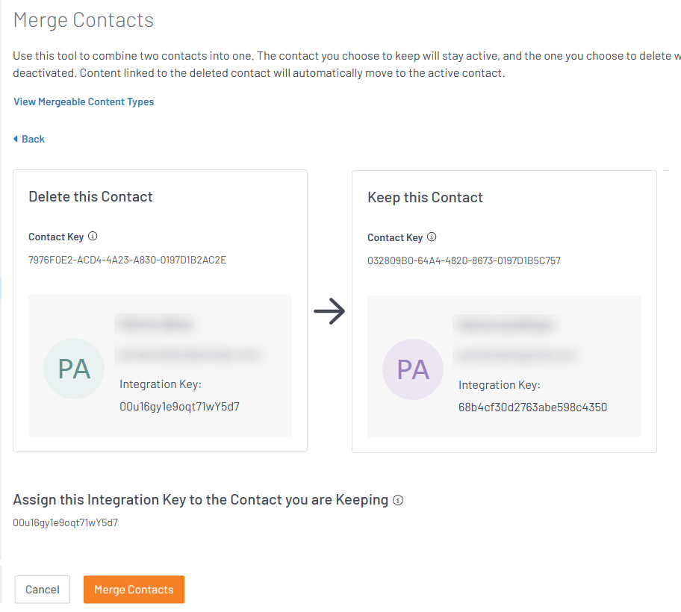Click the arrow between the two contact cards
Screen dimensions: 681x612
click(x=330, y=311)
